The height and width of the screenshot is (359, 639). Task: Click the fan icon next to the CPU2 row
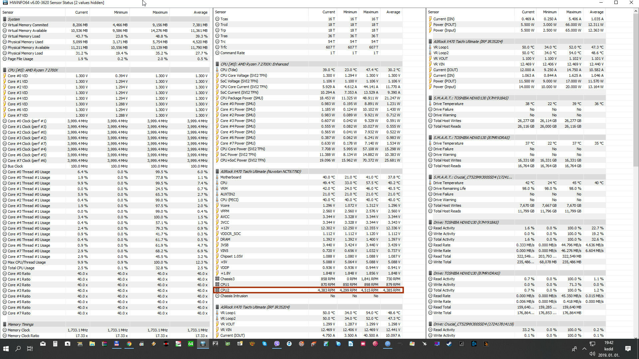coord(217,290)
